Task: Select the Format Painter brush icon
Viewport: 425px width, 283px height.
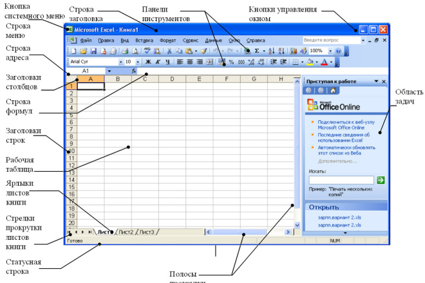Action: [x=204, y=51]
